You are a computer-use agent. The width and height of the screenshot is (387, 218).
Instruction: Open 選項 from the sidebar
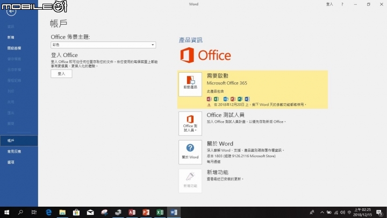tap(11, 163)
